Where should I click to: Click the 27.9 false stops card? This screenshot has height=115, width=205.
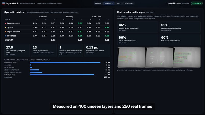pyautogui.click(x=17, y=50)
